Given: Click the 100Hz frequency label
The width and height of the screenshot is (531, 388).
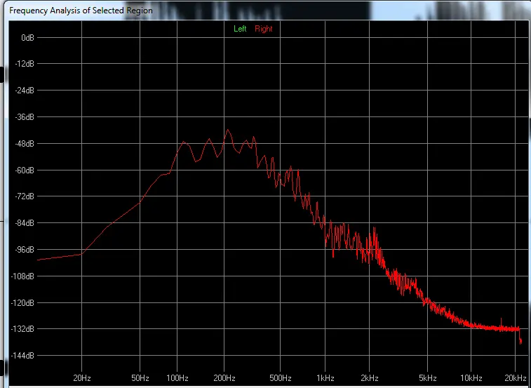Looking at the screenshot, I should tap(177, 378).
